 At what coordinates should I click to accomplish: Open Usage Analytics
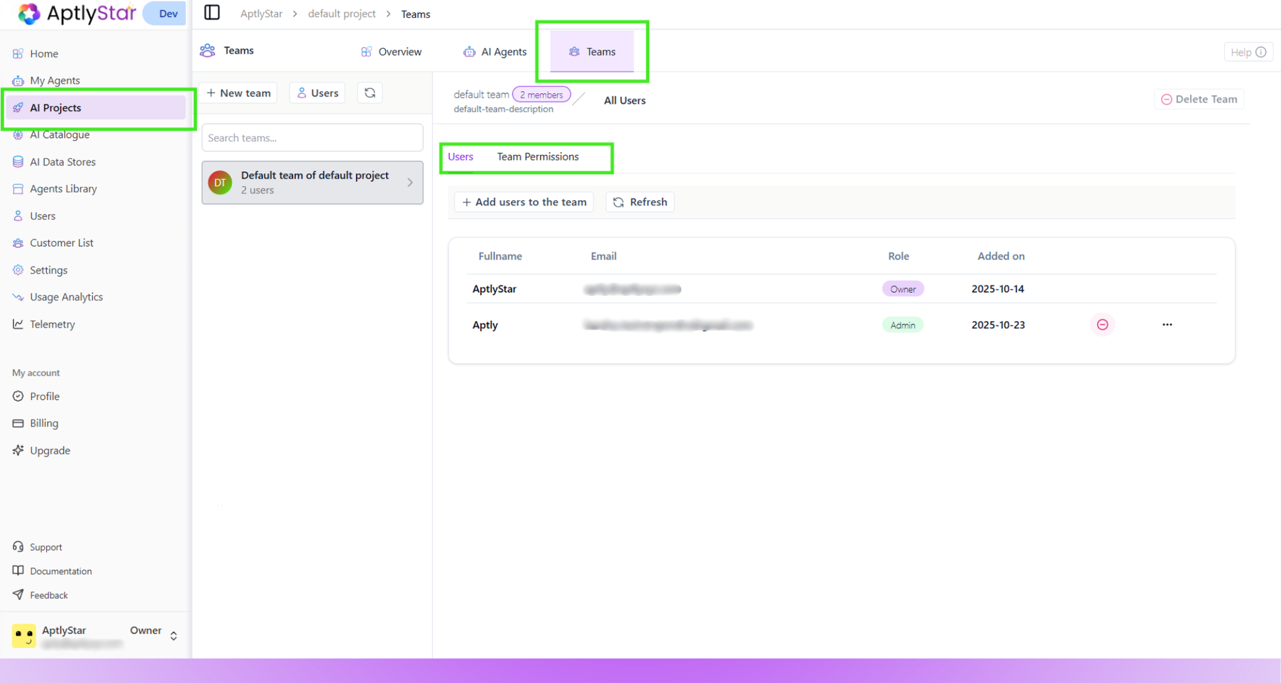click(66, 297)
